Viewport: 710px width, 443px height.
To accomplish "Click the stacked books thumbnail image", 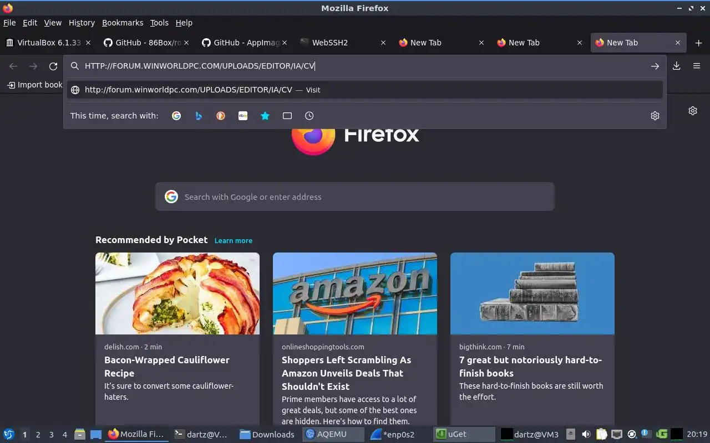I will [532, 293].
